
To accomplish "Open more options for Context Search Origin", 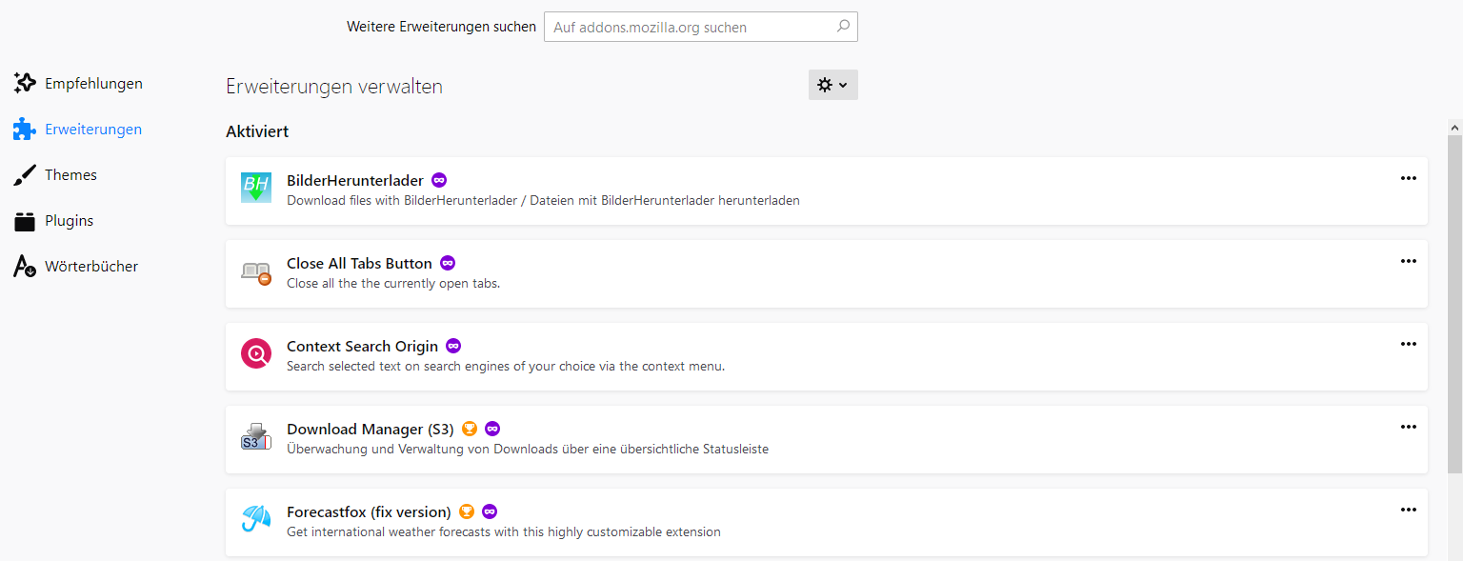I will point(1409,344).
